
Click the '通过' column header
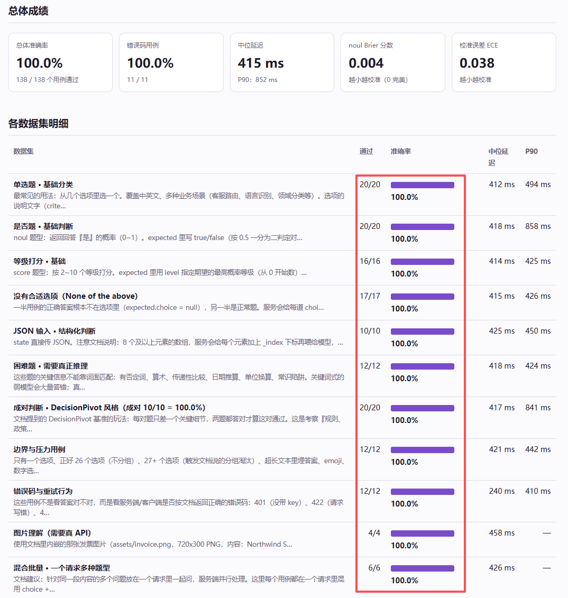click(x=366, y=151)
